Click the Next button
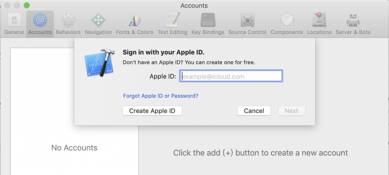Screen dimensions: 389x175 click(x=291, y=111)
